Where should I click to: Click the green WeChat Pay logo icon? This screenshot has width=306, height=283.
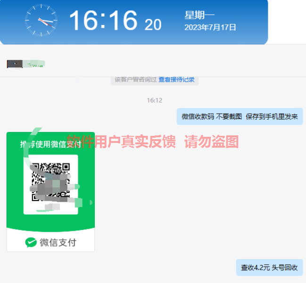pyautogui.click(x=31, y=242)
